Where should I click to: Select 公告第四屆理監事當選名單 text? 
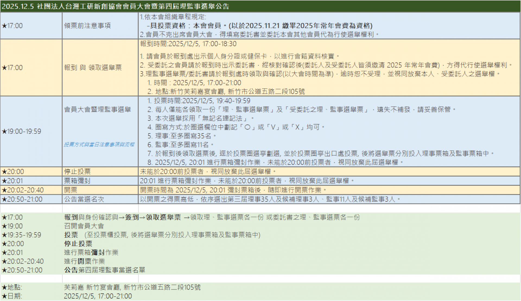tap(104, 270)
